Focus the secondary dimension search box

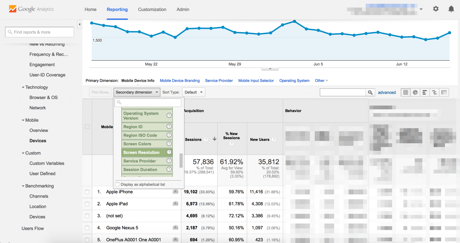click(148, 102)
